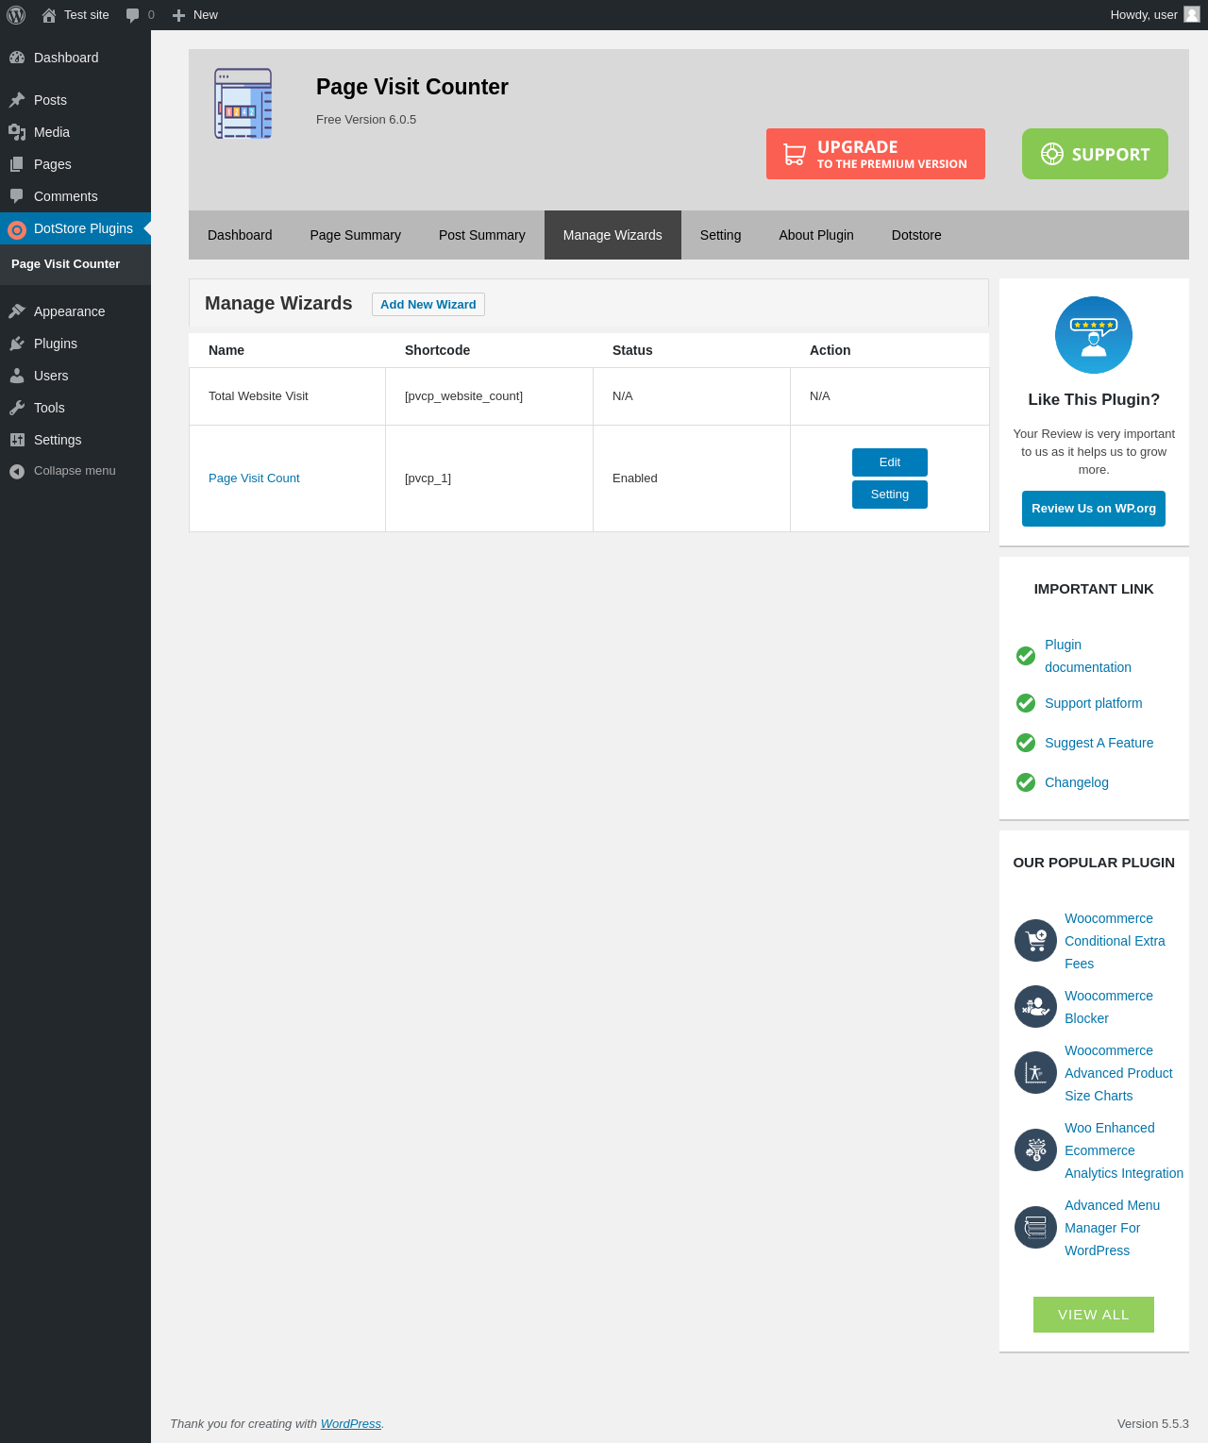
Task: Switch to the Page Summary tab
Action: [356, 235]
